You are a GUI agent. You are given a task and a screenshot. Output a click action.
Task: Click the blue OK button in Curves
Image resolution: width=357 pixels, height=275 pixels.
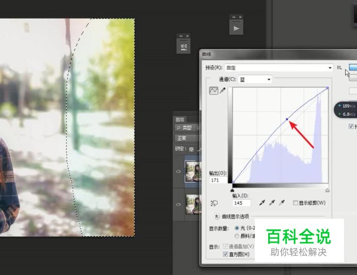pos(353,67)
